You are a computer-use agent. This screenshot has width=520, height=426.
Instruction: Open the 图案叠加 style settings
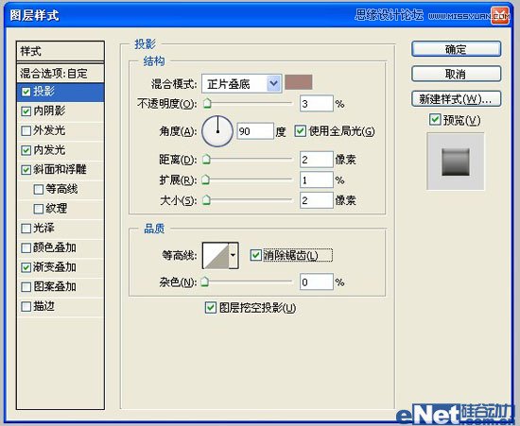pos(55,287)
